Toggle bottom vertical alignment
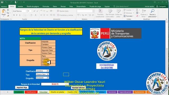 click(x=47, y=11)
